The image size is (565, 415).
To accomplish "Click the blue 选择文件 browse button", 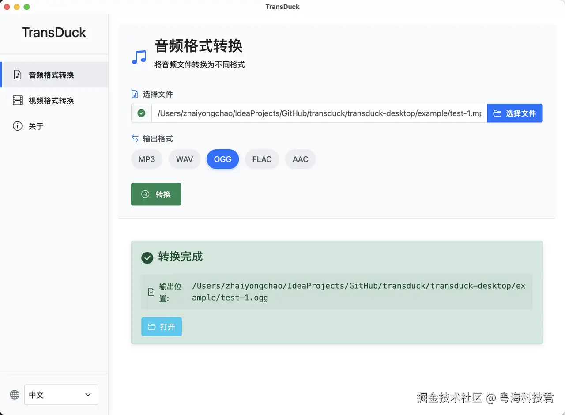I will point(515,113).
